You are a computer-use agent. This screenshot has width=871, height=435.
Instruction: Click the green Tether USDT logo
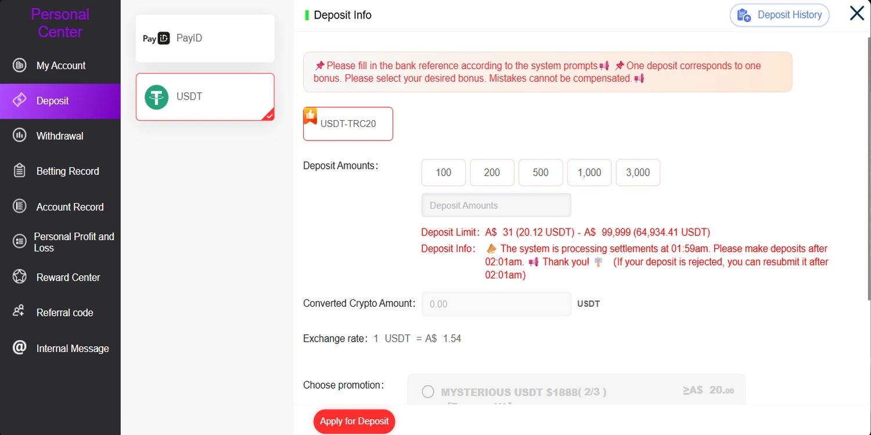pyautogui.click(x=156, y=97)
